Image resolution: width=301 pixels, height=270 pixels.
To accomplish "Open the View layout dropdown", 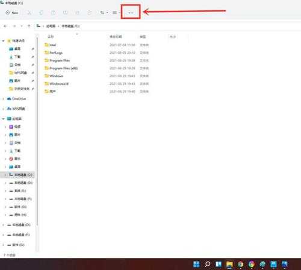I will pos(116,13).
